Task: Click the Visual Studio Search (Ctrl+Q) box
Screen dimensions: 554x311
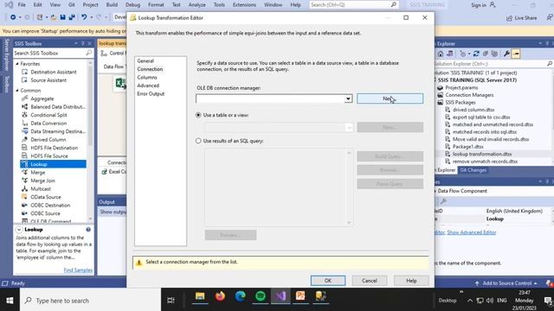Action: (x=354, y=5)
